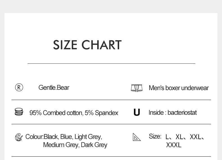Viewport: 222px width, 160px height.
Task: Select the Gentle.Bear brand name
Action: pos(54,88)
